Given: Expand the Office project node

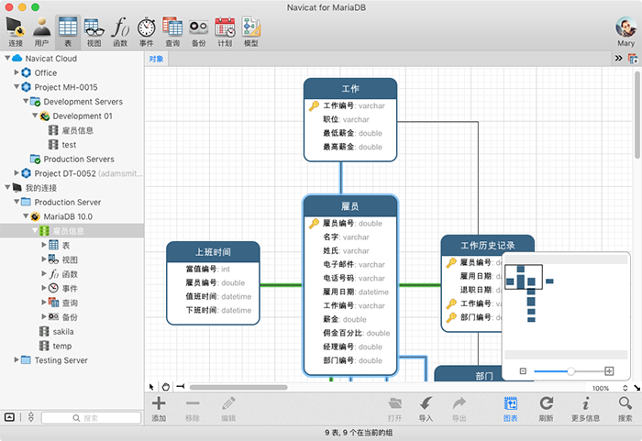Looking at the screenshot, I should pyautogui.click(x=17, y=72).
